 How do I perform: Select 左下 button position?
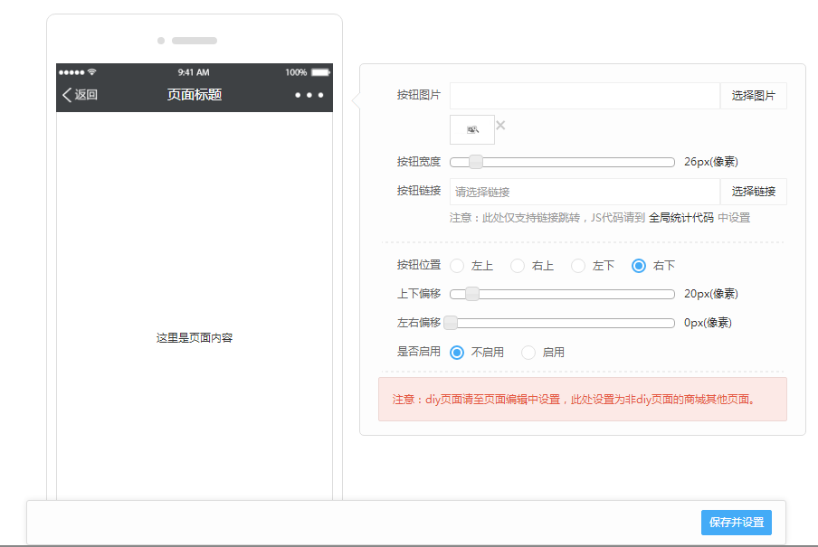(x=578, y=266)
